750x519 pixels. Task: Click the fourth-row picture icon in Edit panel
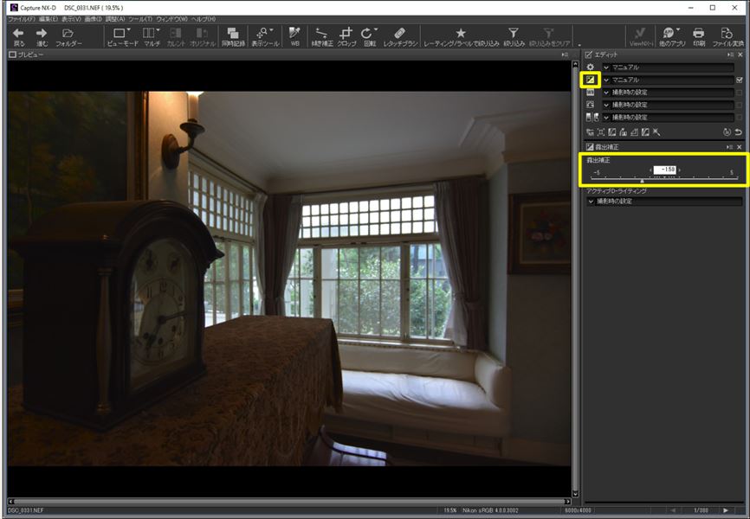tap(591, 105)
